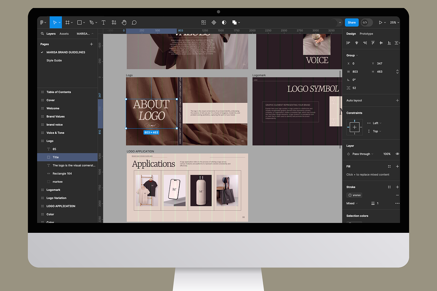Screen dimensions: 437x291
Task: Add a stroke with plus icon
Action: tap(397, 187)
